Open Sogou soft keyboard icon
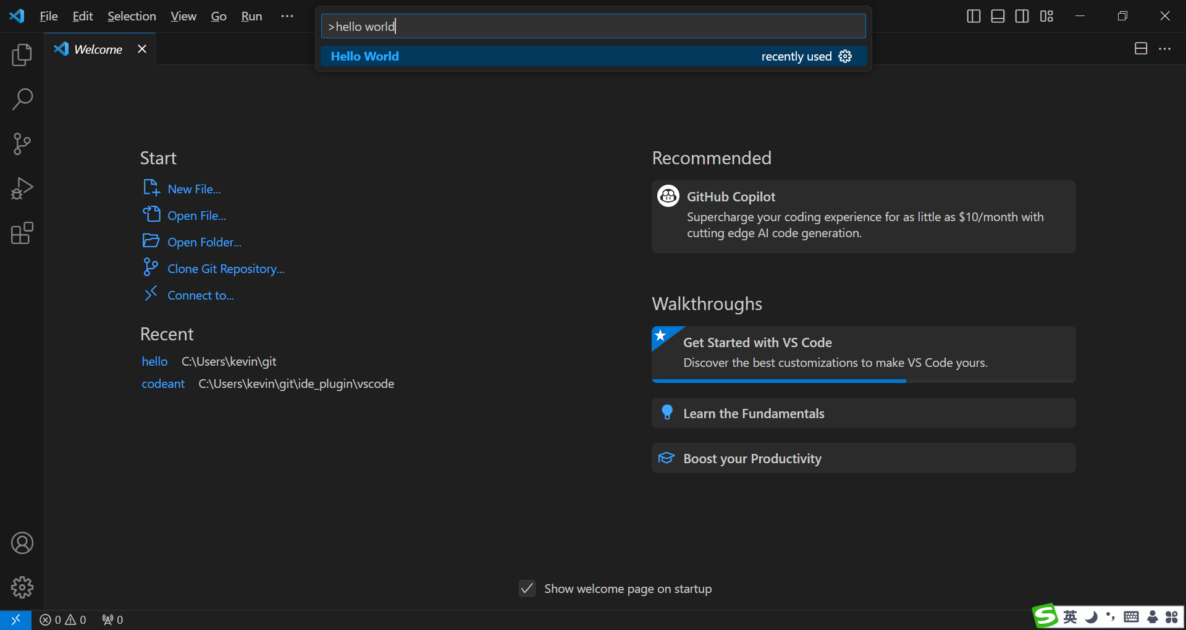1186x630 pixels. point(1131,616)
